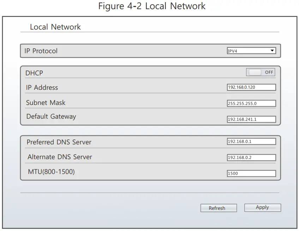The width and height of the screenshot is (299, 231).
Task: Click the DHCP section label
Action: (34, 73)
